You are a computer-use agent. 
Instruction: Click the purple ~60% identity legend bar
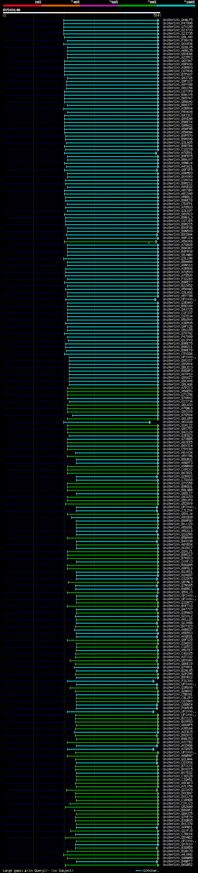99,6
